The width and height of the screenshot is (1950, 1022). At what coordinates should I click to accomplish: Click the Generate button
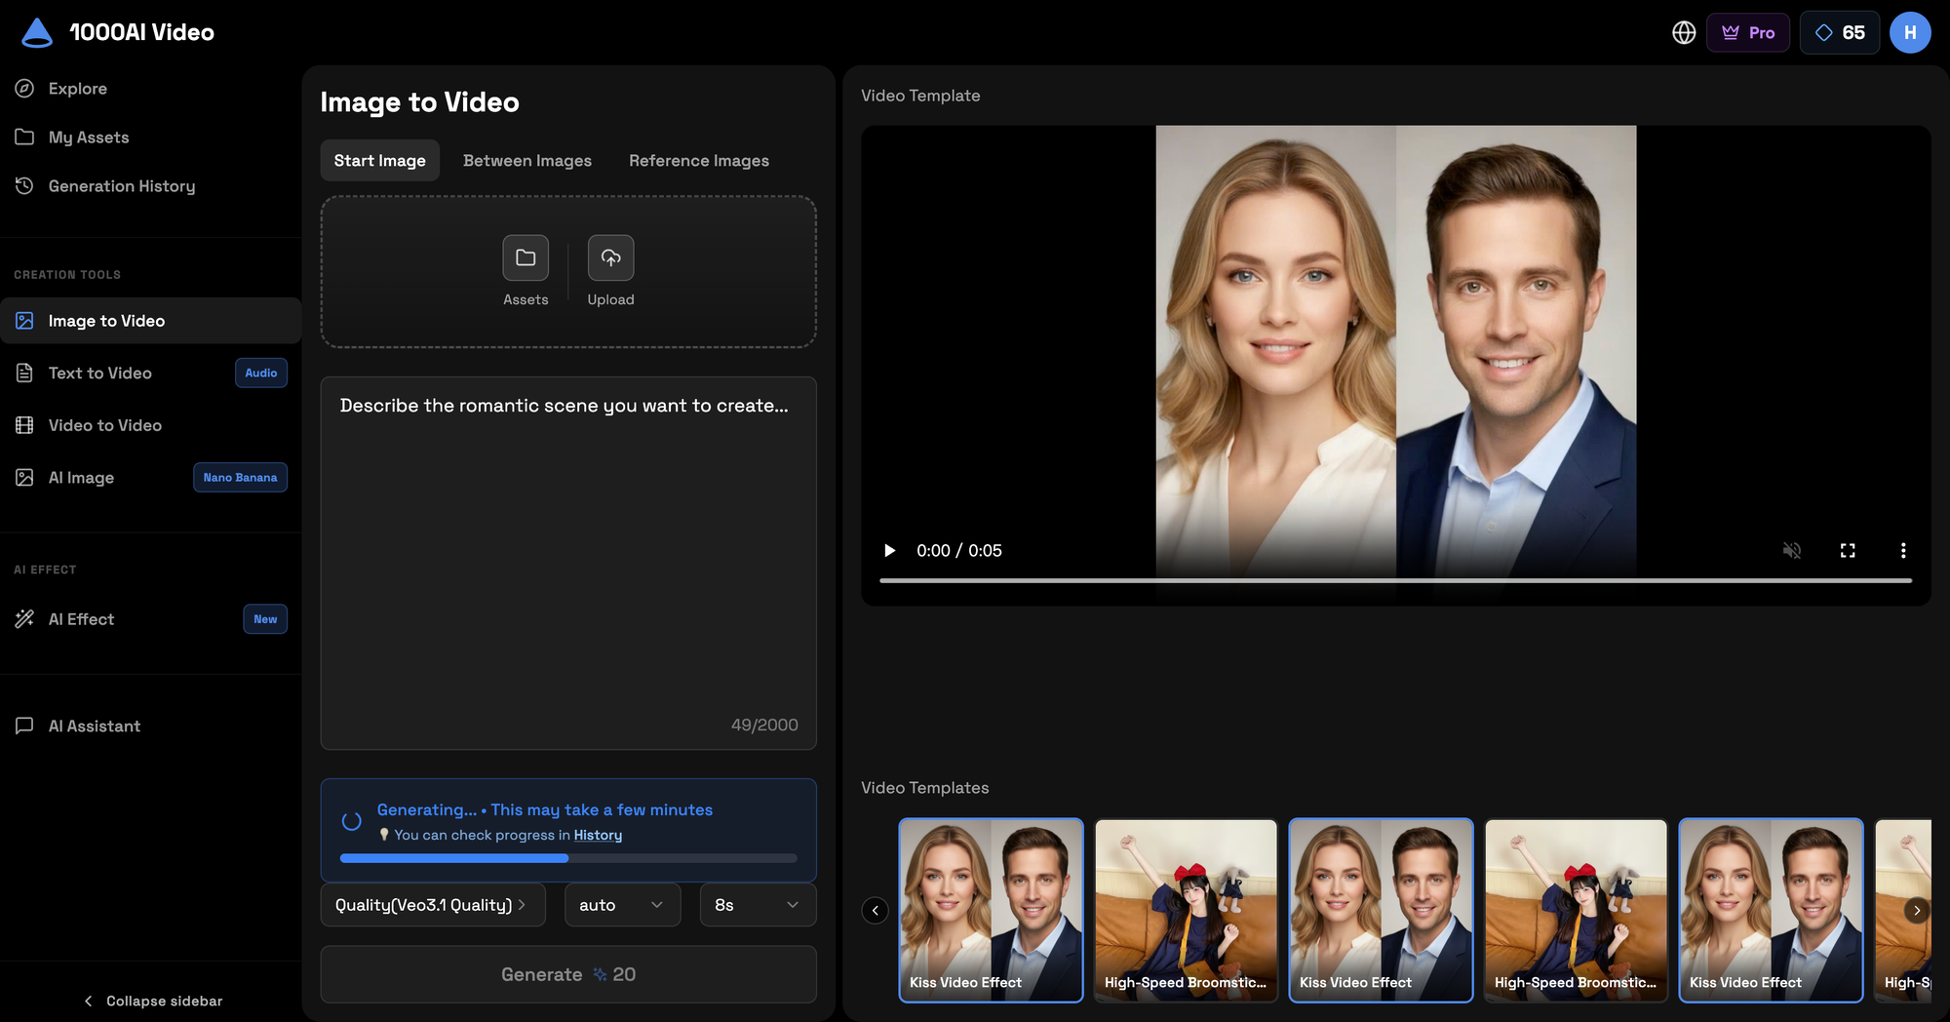[567, 974]
